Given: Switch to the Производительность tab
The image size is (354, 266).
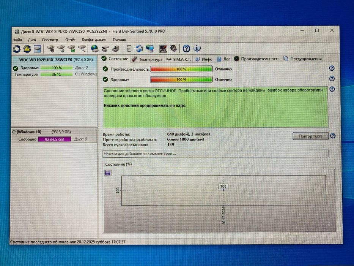Looking at the screenshot, I should pos(257,59).
